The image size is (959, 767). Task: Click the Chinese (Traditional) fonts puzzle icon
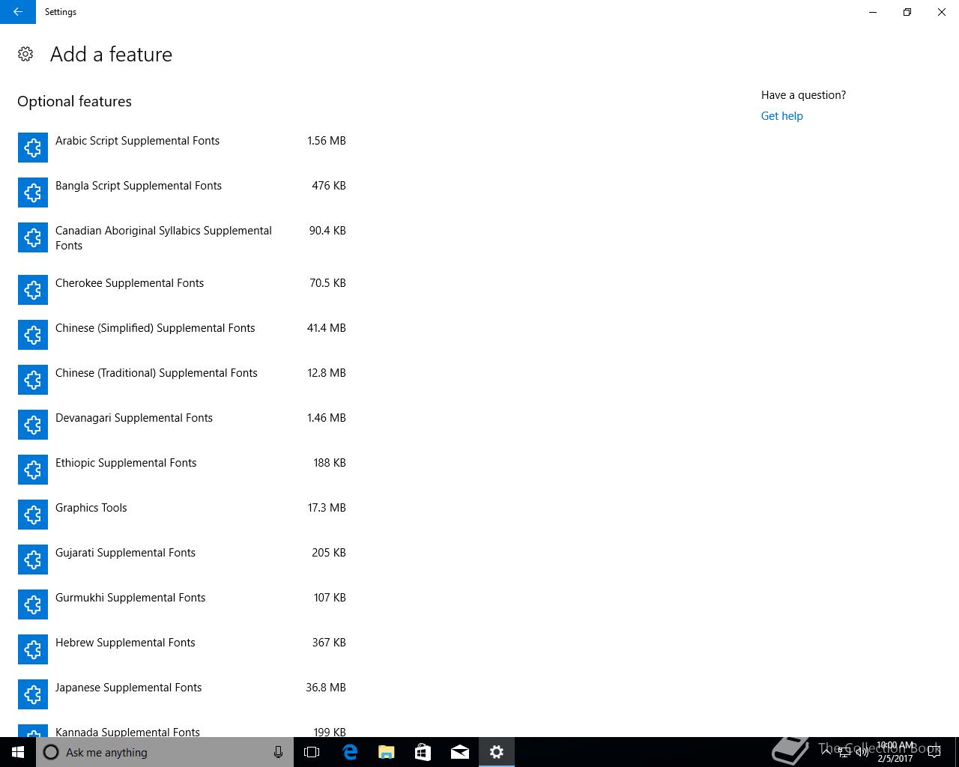point(33,380)
